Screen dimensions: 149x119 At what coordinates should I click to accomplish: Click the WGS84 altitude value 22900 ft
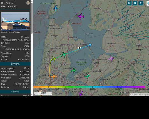coord(25,75)
